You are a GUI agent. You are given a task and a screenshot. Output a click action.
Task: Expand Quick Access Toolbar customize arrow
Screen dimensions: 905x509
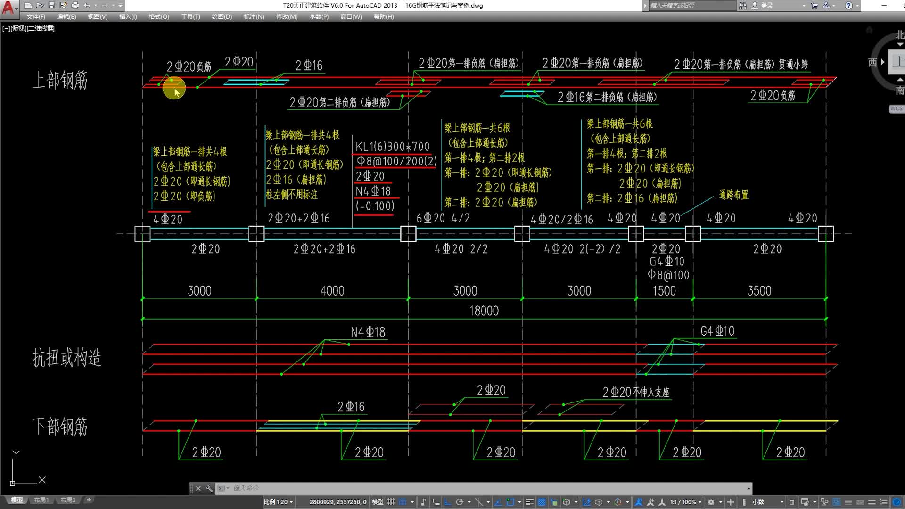[121, 6]
